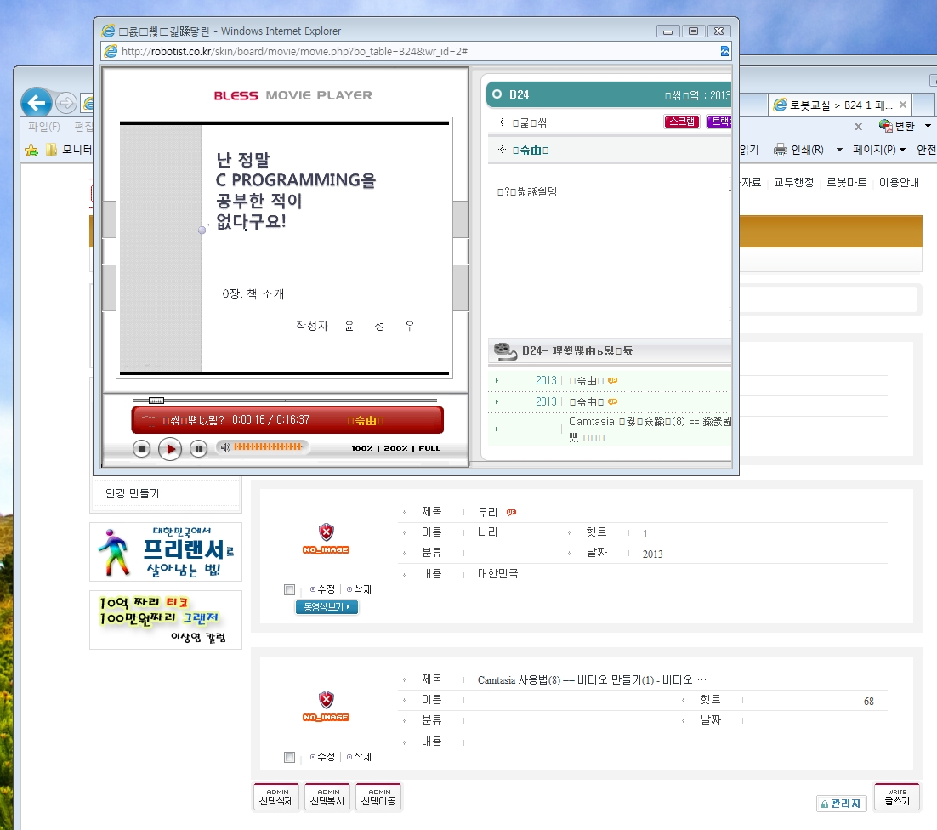Click the video seek bar handle
Viewport: 937px width, 830px height.
(x=156, y=400)
